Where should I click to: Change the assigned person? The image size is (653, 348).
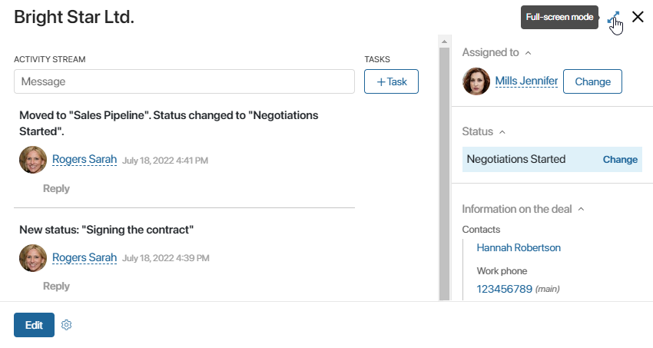tap(592, 81)
